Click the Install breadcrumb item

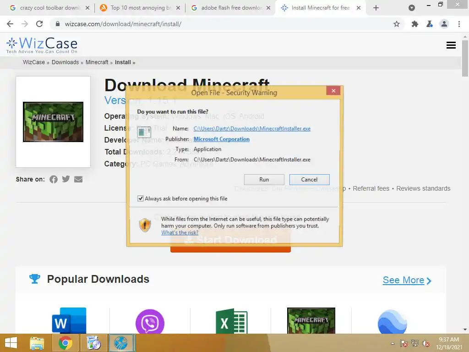(x=123, y=62)
